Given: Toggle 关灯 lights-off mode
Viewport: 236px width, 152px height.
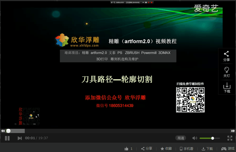Looking at the screenshot, I should tap(226, 72).
